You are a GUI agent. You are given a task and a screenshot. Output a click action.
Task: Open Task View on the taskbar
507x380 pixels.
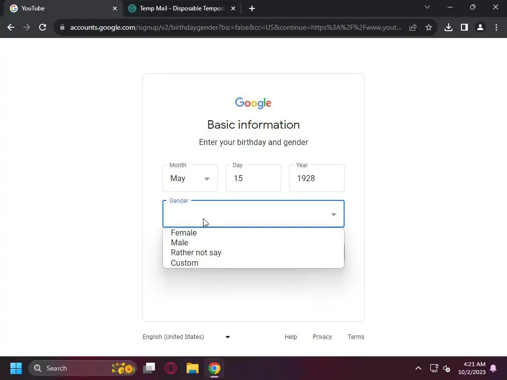149,368
